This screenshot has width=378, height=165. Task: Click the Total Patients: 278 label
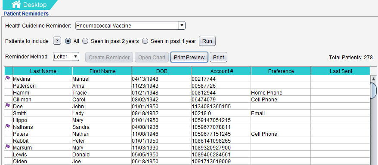(x=351, y=58)
